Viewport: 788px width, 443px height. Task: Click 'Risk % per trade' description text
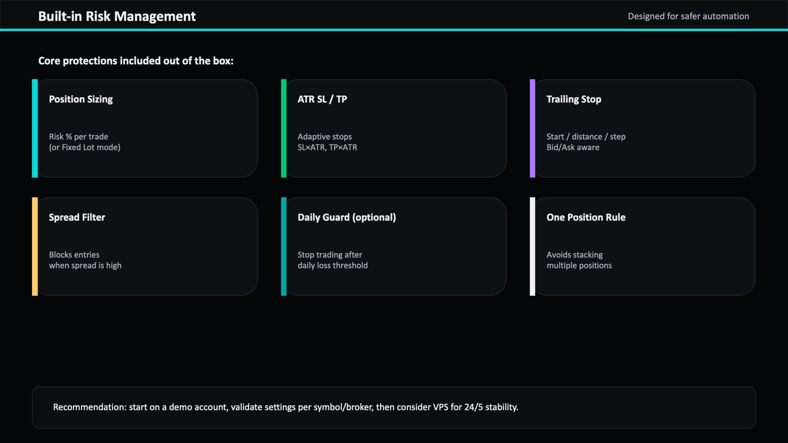point(78,137)
